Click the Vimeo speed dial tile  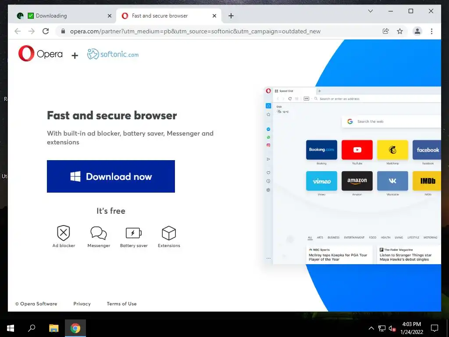point(321,181)
